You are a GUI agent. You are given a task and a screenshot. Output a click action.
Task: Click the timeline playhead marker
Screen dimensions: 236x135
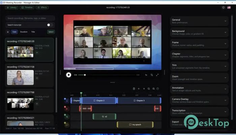tap(81, 93)
